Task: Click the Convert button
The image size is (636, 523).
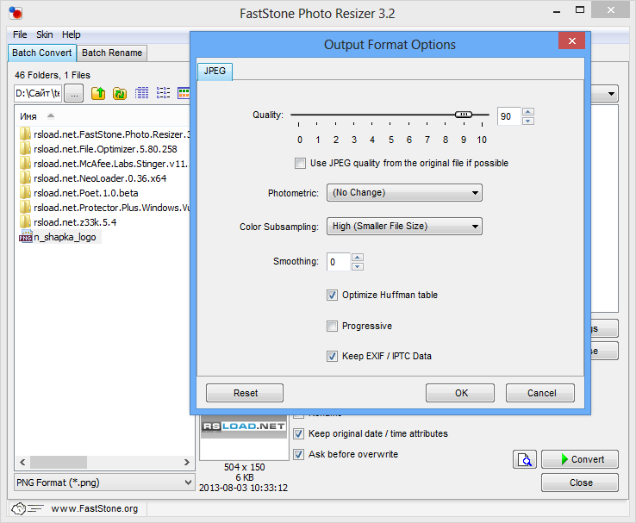Action: [x=580, y=459]
